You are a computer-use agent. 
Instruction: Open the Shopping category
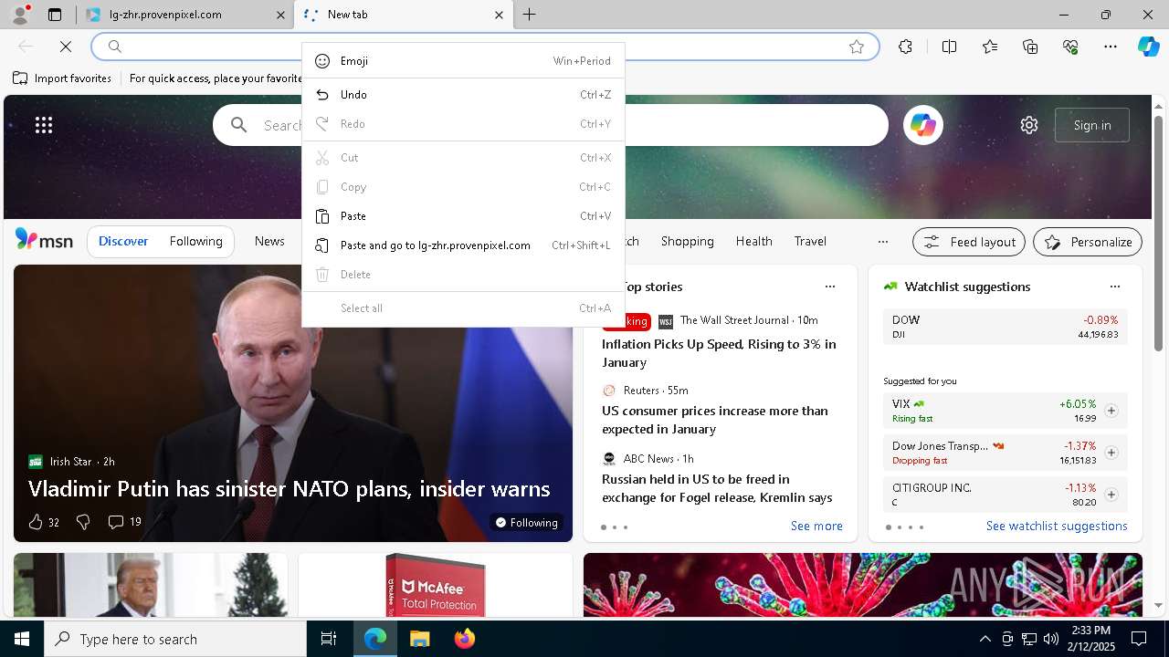pyautogui.click(x=687, y=241)
